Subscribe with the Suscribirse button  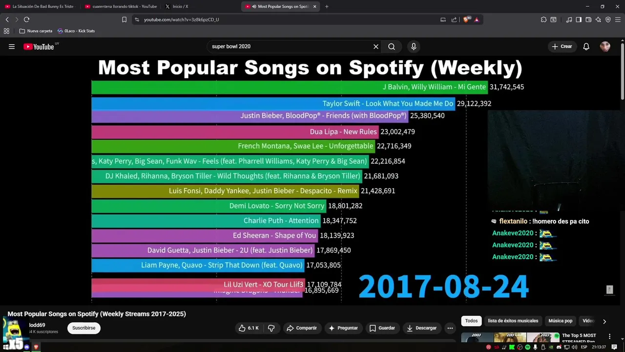[84, 328]
